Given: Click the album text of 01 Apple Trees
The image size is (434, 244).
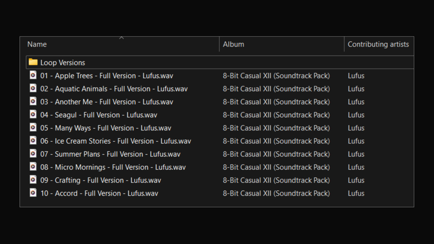Looking at the screenshot, I should point(276,76).
